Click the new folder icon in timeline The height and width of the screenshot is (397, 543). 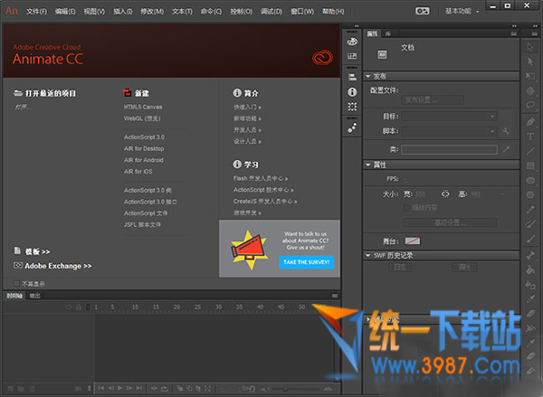point(21,389)
